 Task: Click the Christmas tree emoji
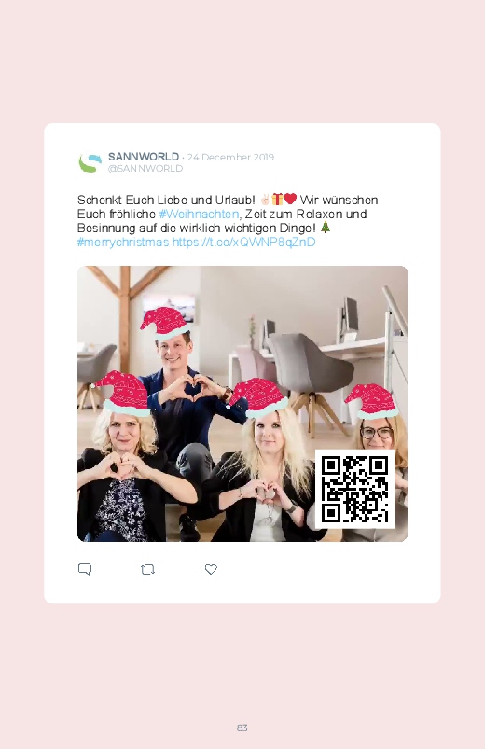325,227
